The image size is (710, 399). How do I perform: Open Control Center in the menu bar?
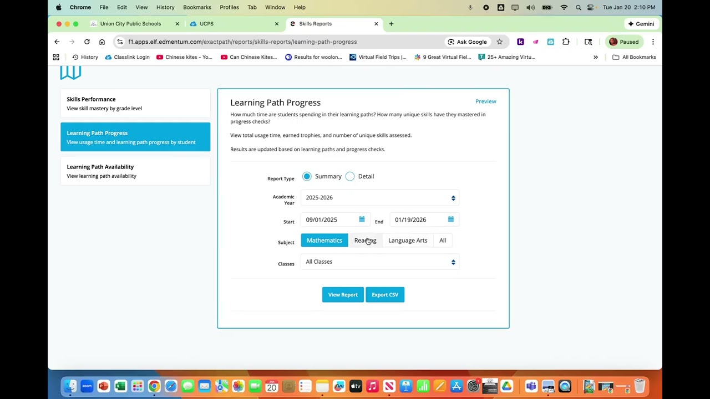(x=591, y=7)
